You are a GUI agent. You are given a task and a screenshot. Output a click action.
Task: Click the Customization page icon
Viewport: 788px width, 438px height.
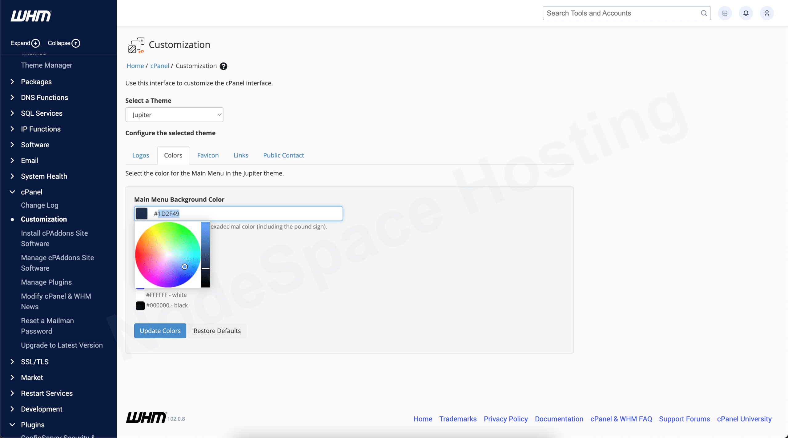(136, 45)
